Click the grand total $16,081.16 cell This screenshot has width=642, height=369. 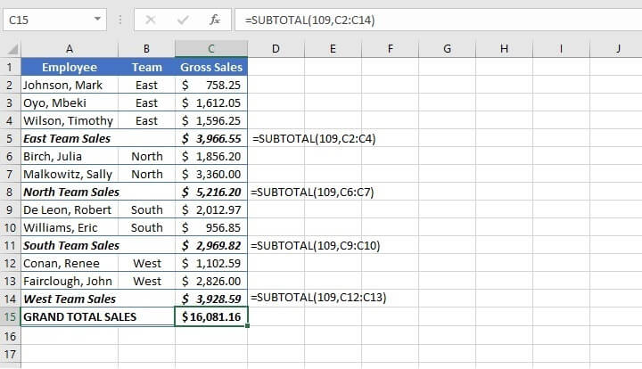pyautogui.click(x=211, y=316)
